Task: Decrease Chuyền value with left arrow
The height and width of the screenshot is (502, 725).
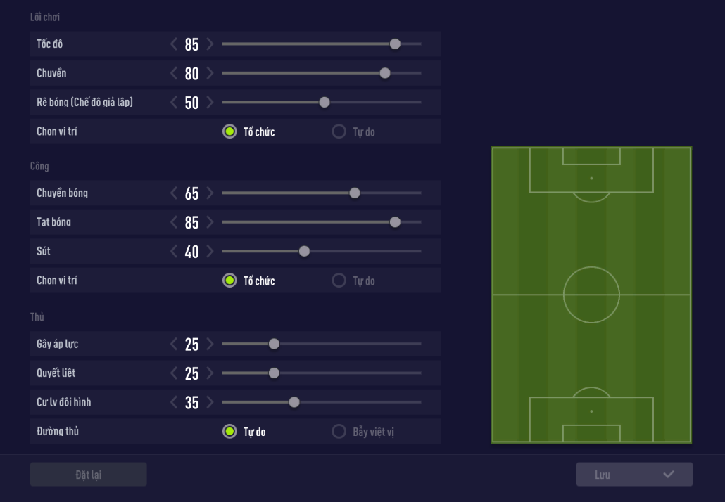Action: tap(175, 73)
